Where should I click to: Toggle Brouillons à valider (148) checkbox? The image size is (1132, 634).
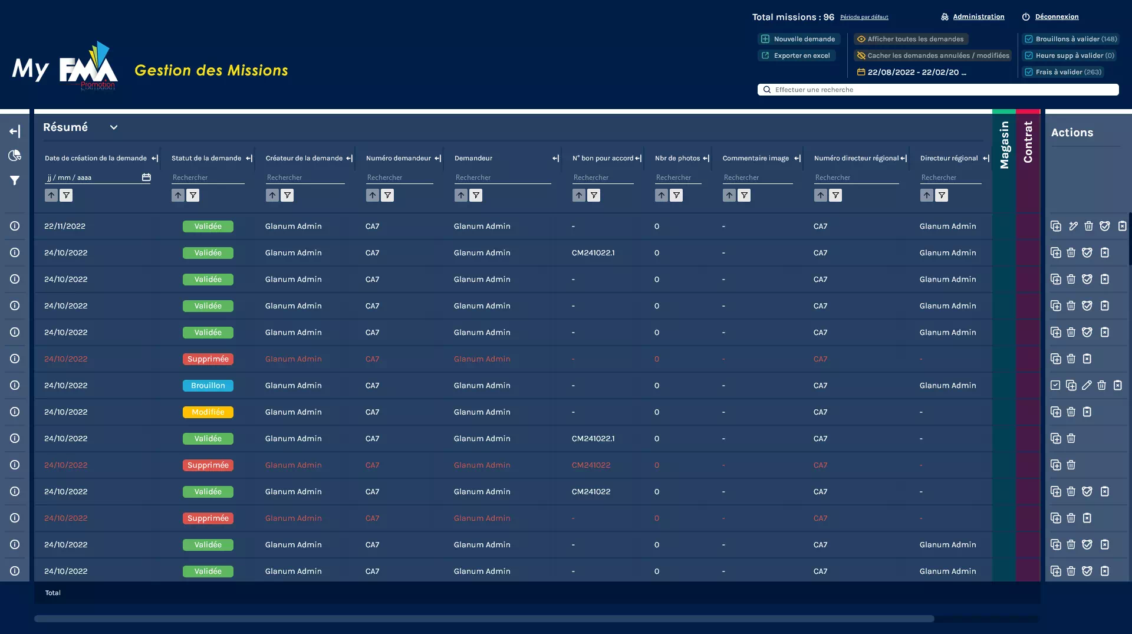[x=1029, y=39]
